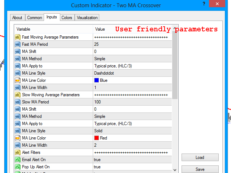Select the 'Fast Moving Average Parameters' label

coord(50,37)
